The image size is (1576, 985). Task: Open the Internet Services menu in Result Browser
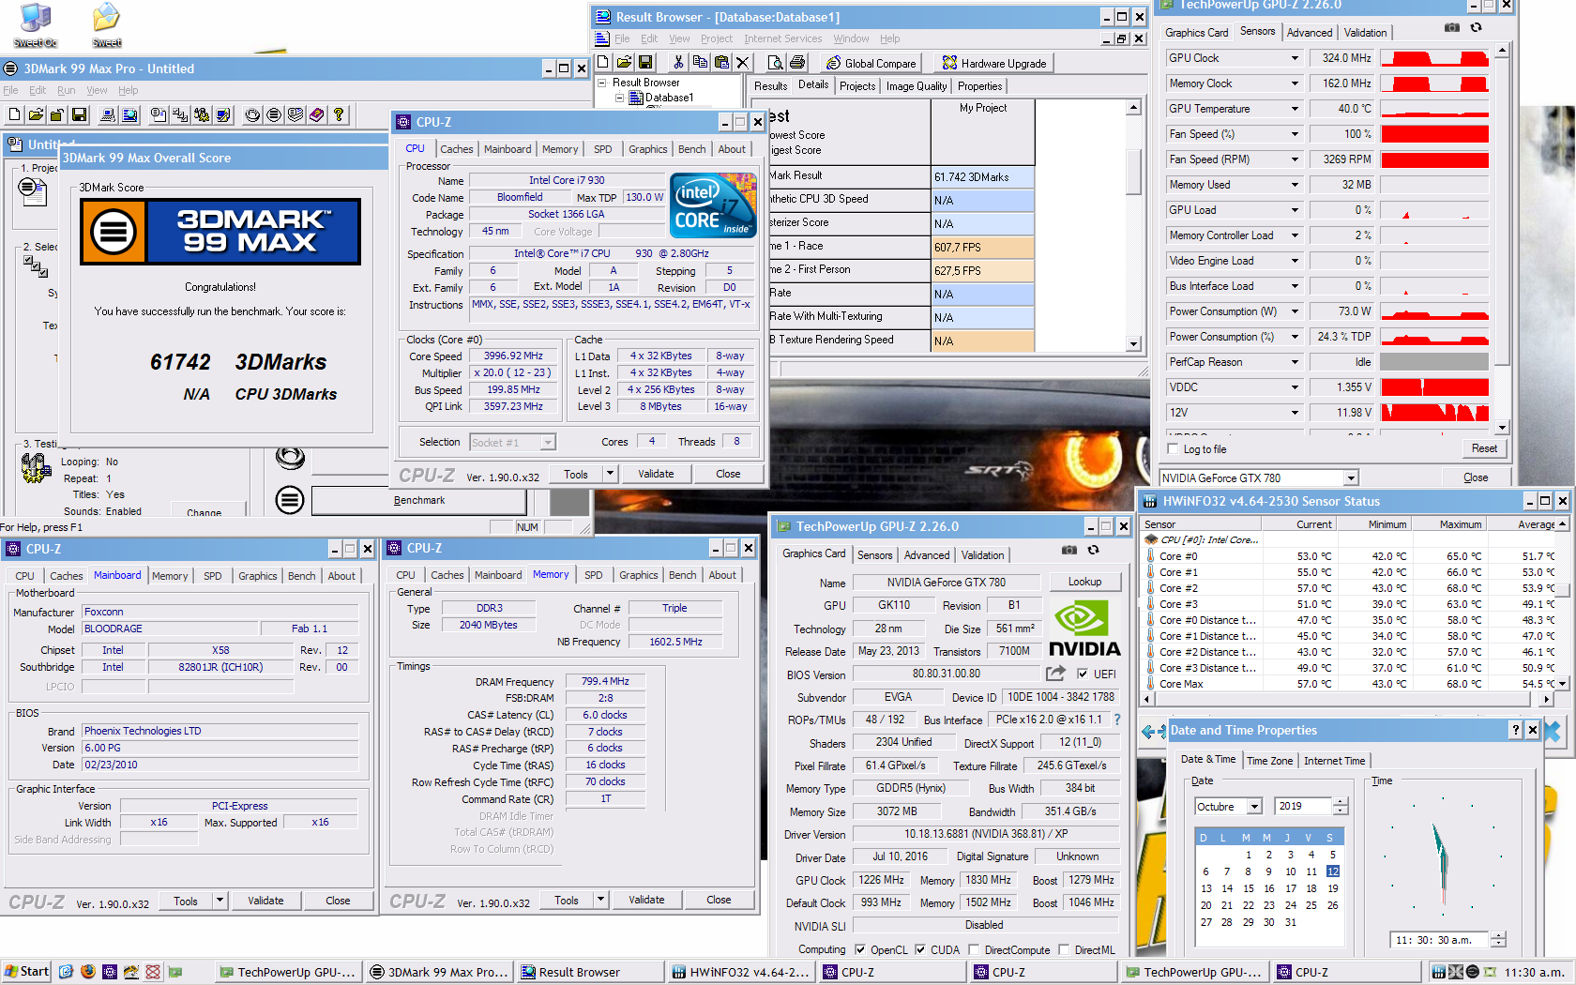782,38
